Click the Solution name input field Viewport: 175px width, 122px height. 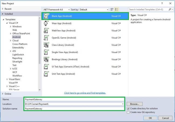[74, 109]
